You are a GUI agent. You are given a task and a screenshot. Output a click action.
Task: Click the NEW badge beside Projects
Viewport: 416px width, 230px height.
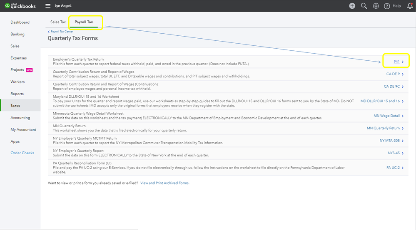[x=29, y=70]
